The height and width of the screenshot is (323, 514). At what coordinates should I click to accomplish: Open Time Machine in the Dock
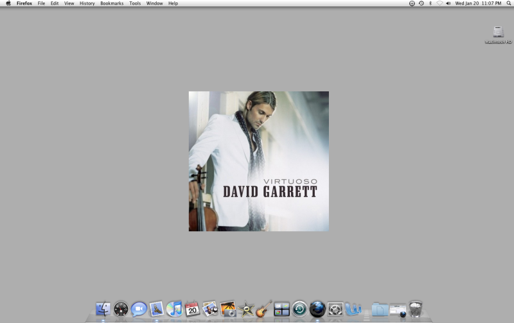pos(299,309)
